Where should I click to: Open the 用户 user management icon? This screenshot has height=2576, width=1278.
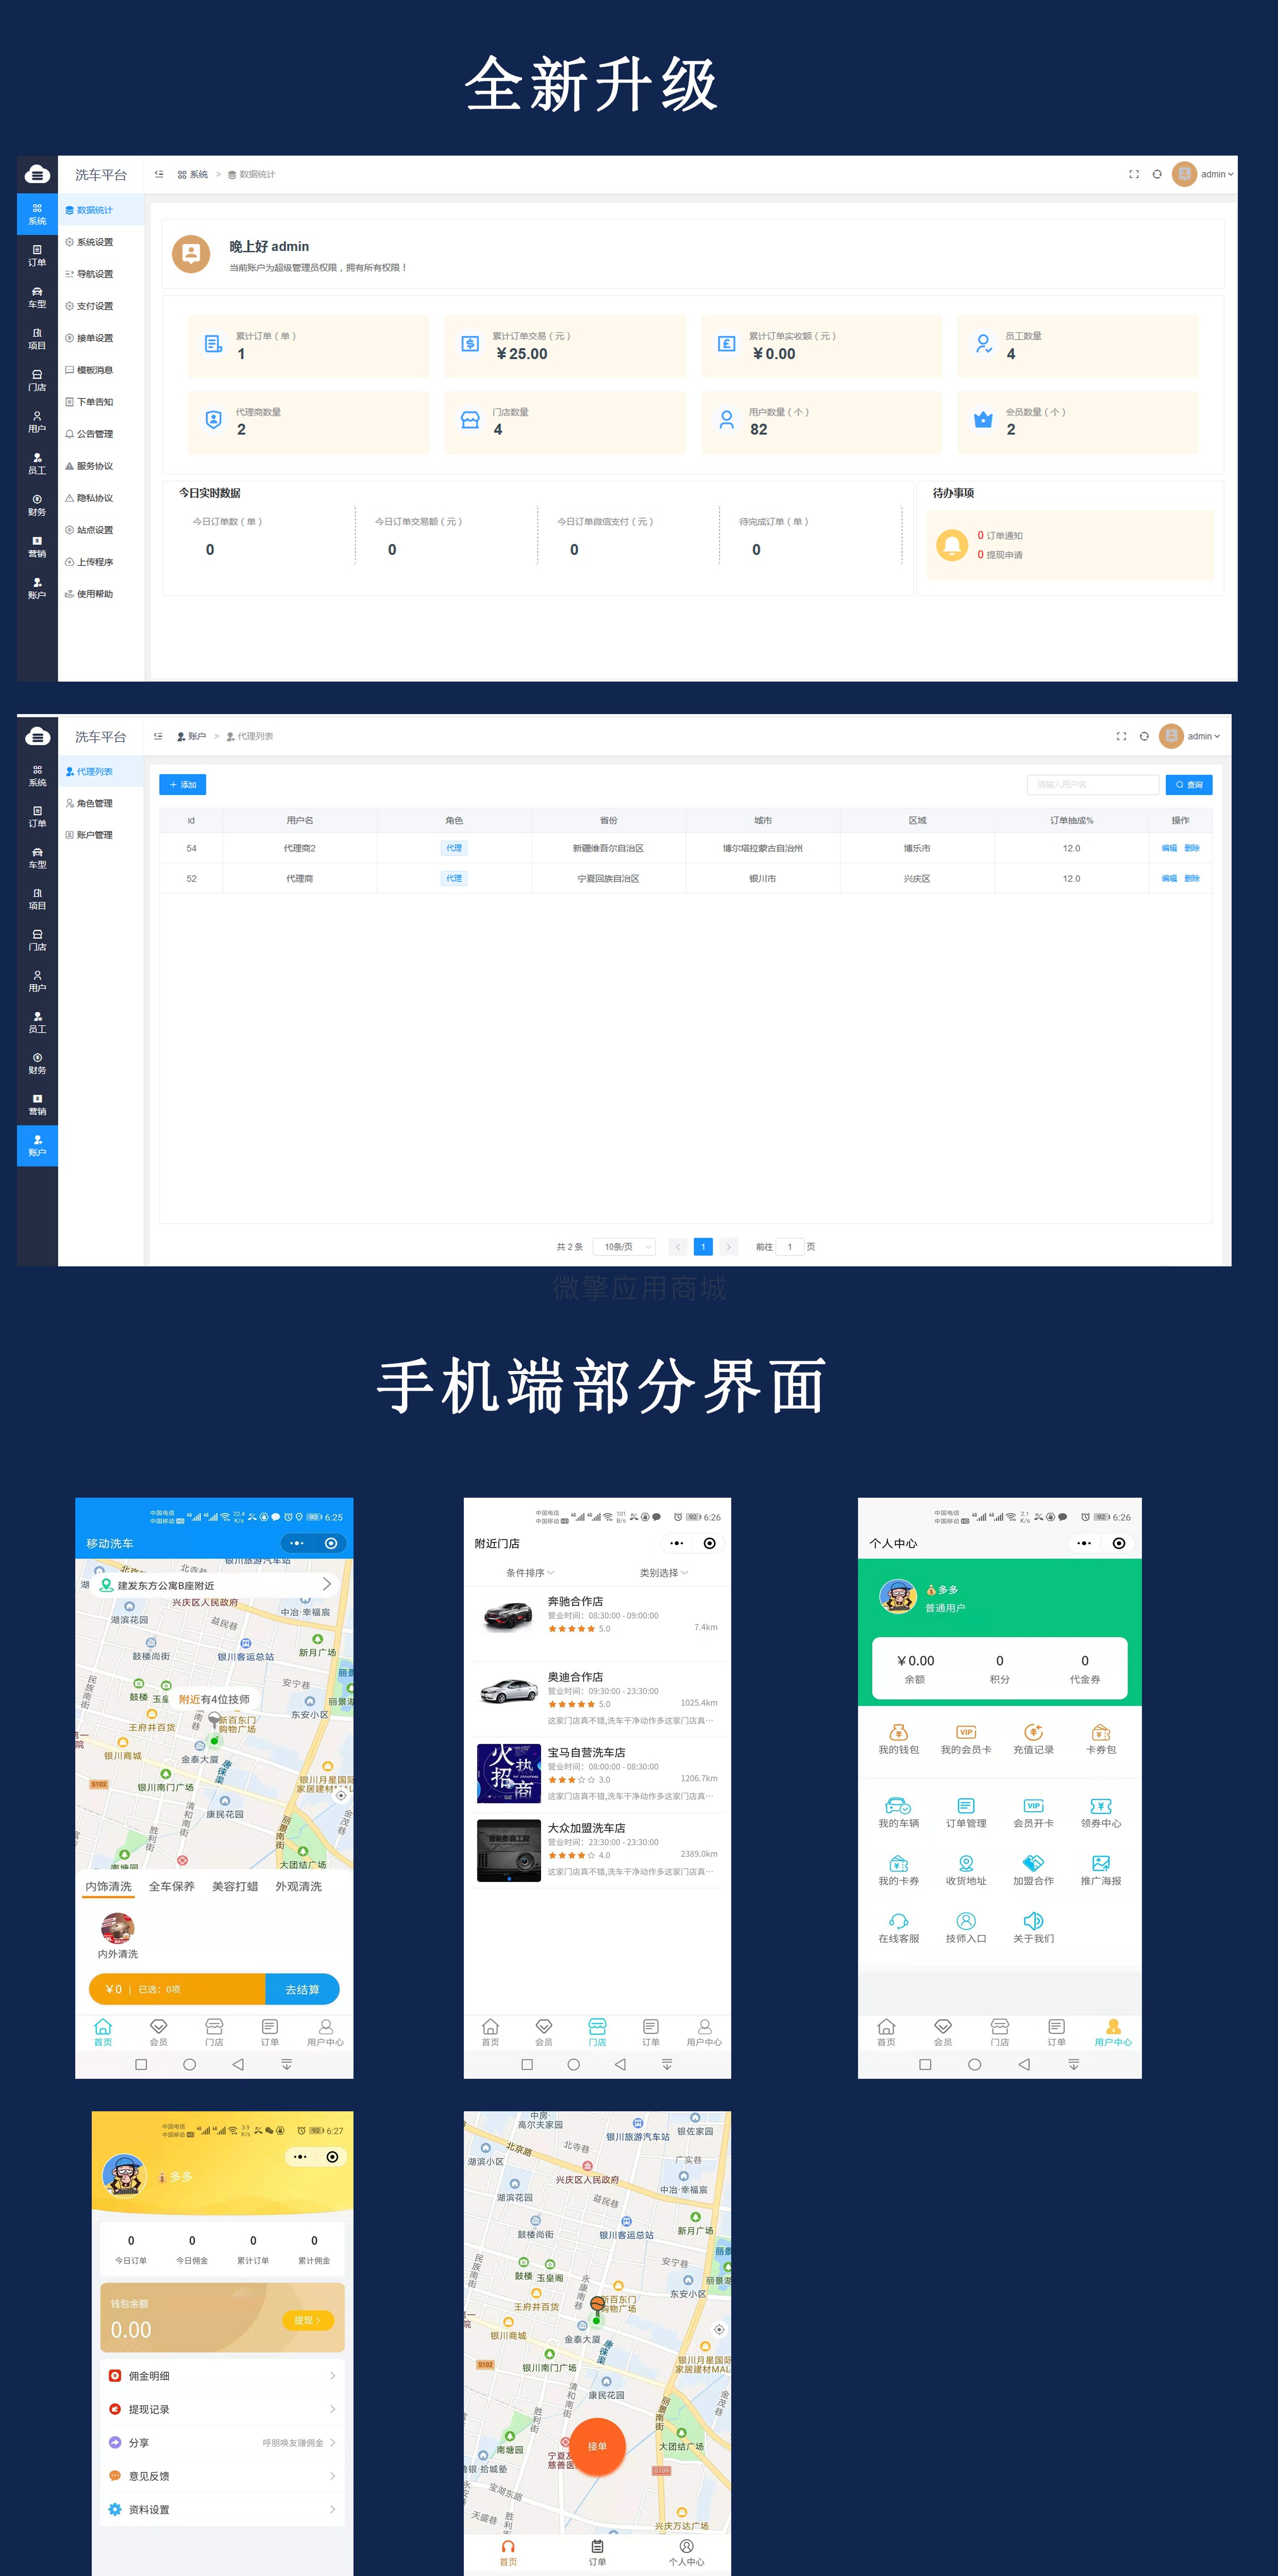(x=36, y=424)
